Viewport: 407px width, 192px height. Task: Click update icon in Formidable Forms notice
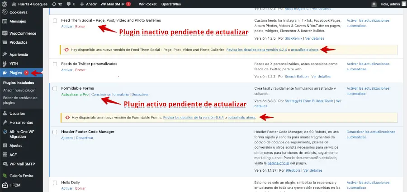point(67,118)
